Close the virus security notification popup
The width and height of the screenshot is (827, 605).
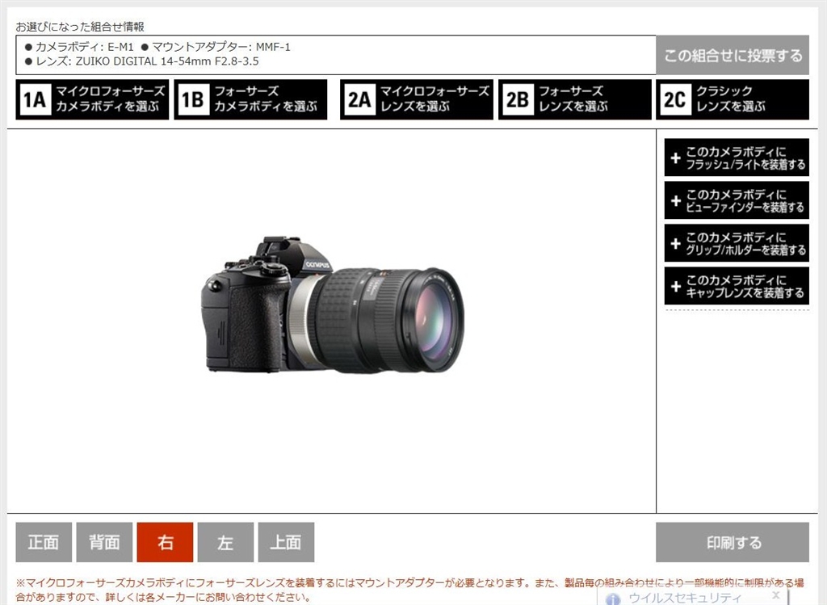(775, 595)
